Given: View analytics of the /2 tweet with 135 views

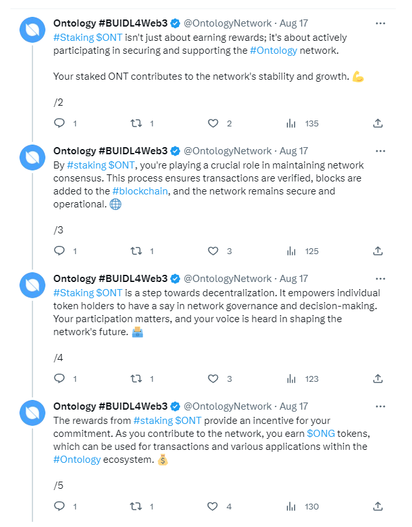Looking at the screenshot, I should pos(291,123).
